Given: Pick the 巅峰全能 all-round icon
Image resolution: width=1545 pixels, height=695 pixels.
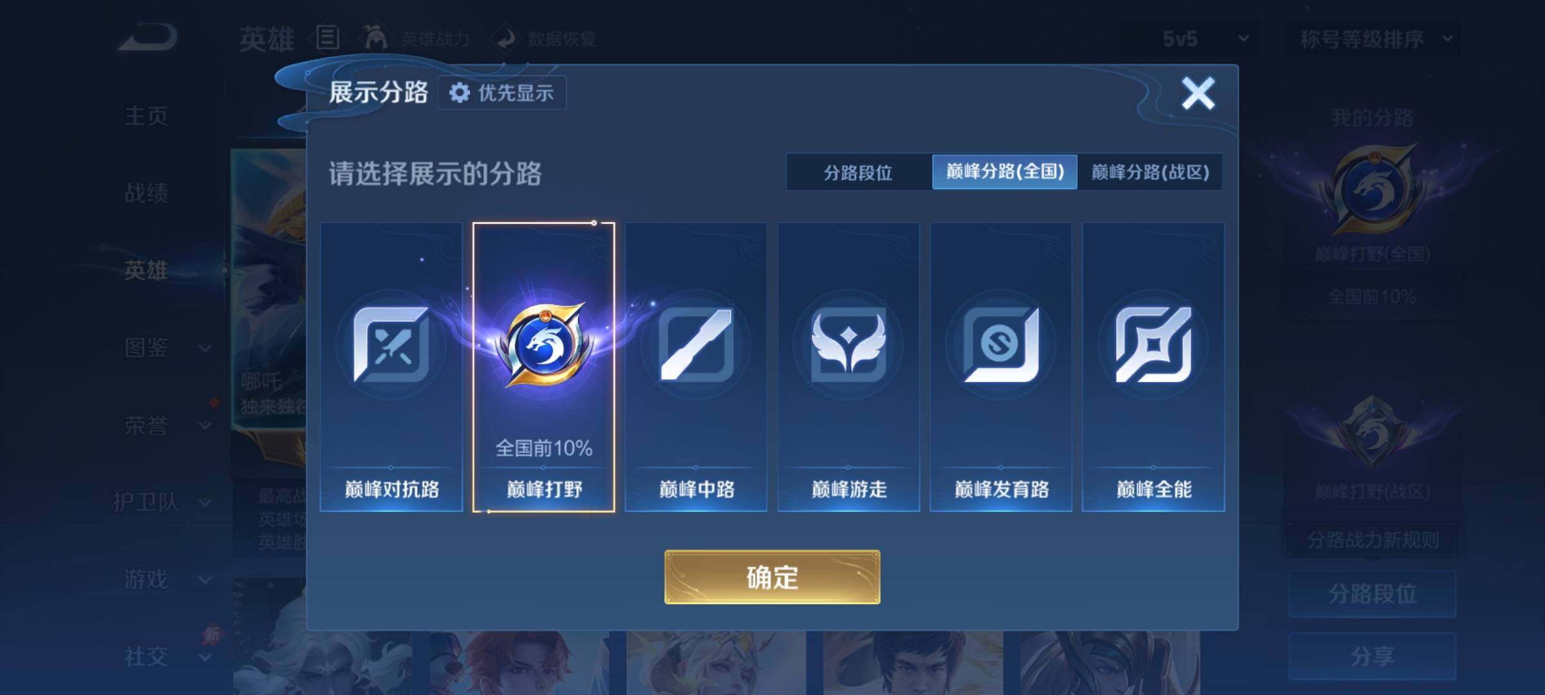Looking at the screenshot, I should click(x=1154, y=346).
